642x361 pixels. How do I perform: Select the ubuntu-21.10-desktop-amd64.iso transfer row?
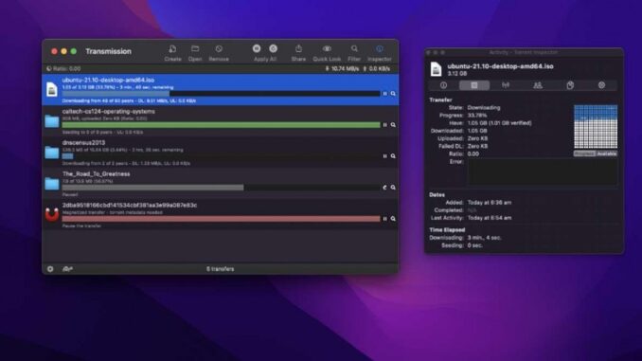point(221,90)
